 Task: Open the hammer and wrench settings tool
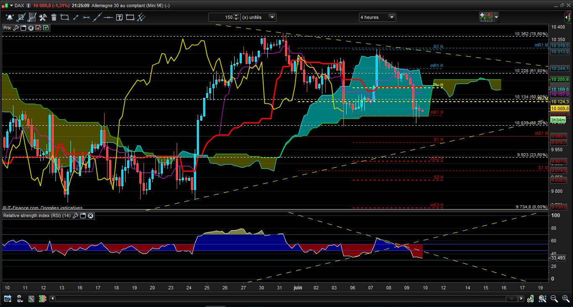click(43, 17)
